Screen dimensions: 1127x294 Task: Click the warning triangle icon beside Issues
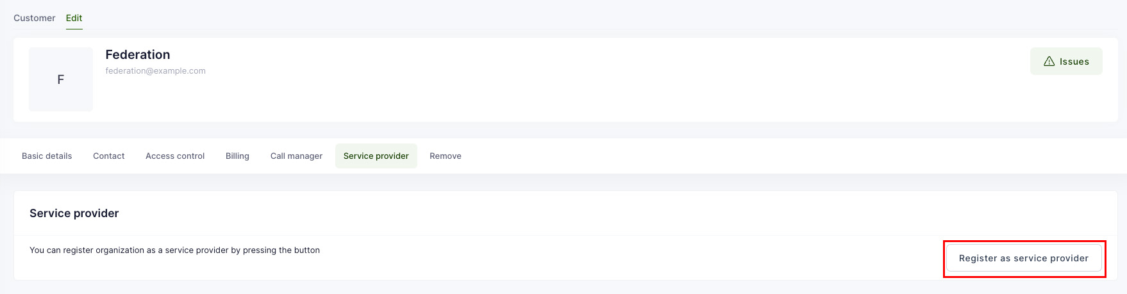point(1049,61)
